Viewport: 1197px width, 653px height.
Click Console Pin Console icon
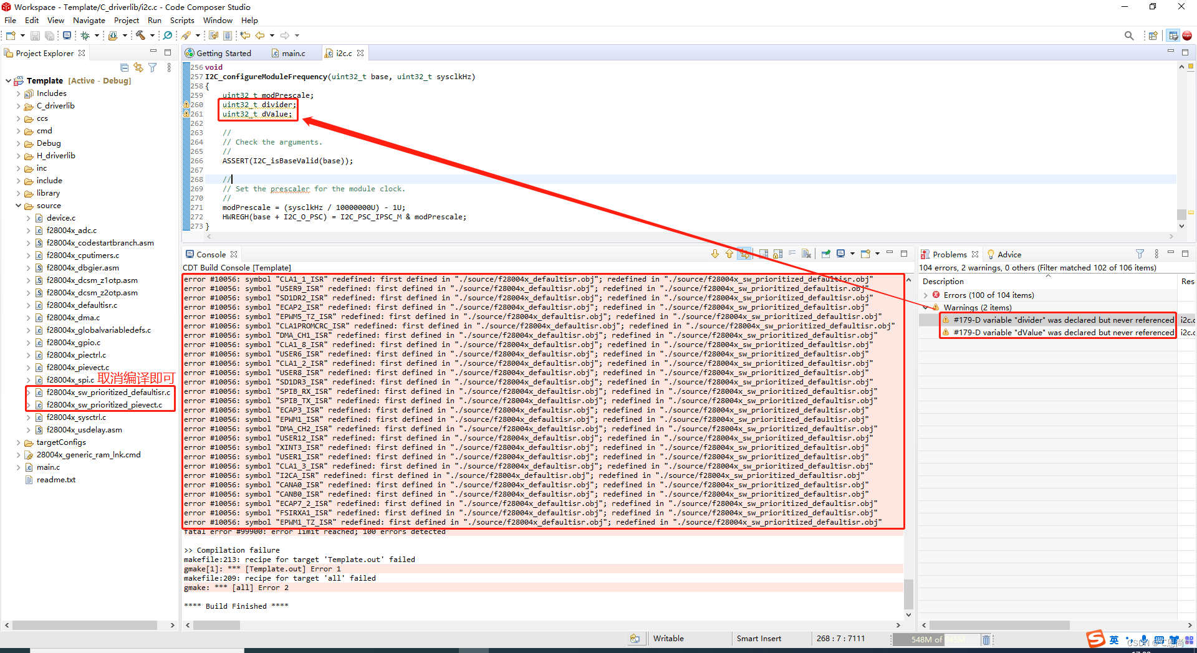click(x=825, y=254)
